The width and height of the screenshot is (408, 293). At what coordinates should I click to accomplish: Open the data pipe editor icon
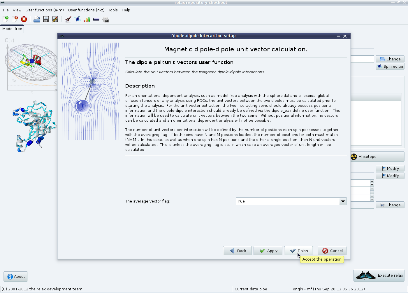click(96, 19)
